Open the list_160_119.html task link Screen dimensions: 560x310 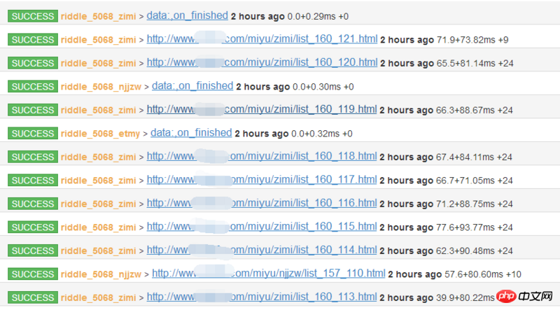point(261,109)
